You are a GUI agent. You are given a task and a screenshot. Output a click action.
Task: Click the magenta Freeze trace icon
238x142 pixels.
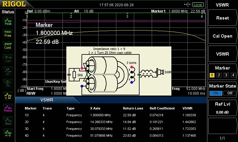8,108
